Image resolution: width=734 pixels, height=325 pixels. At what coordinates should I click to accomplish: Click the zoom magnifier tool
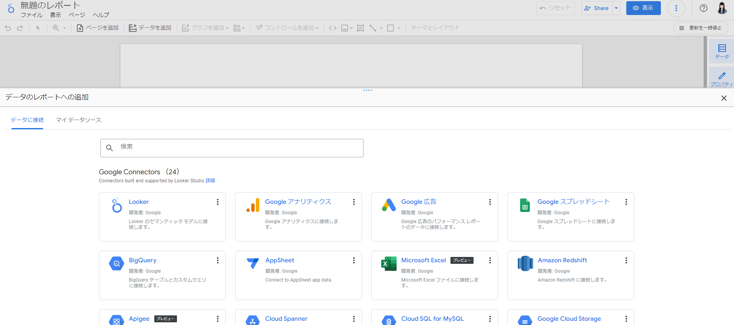coord(56,28)
